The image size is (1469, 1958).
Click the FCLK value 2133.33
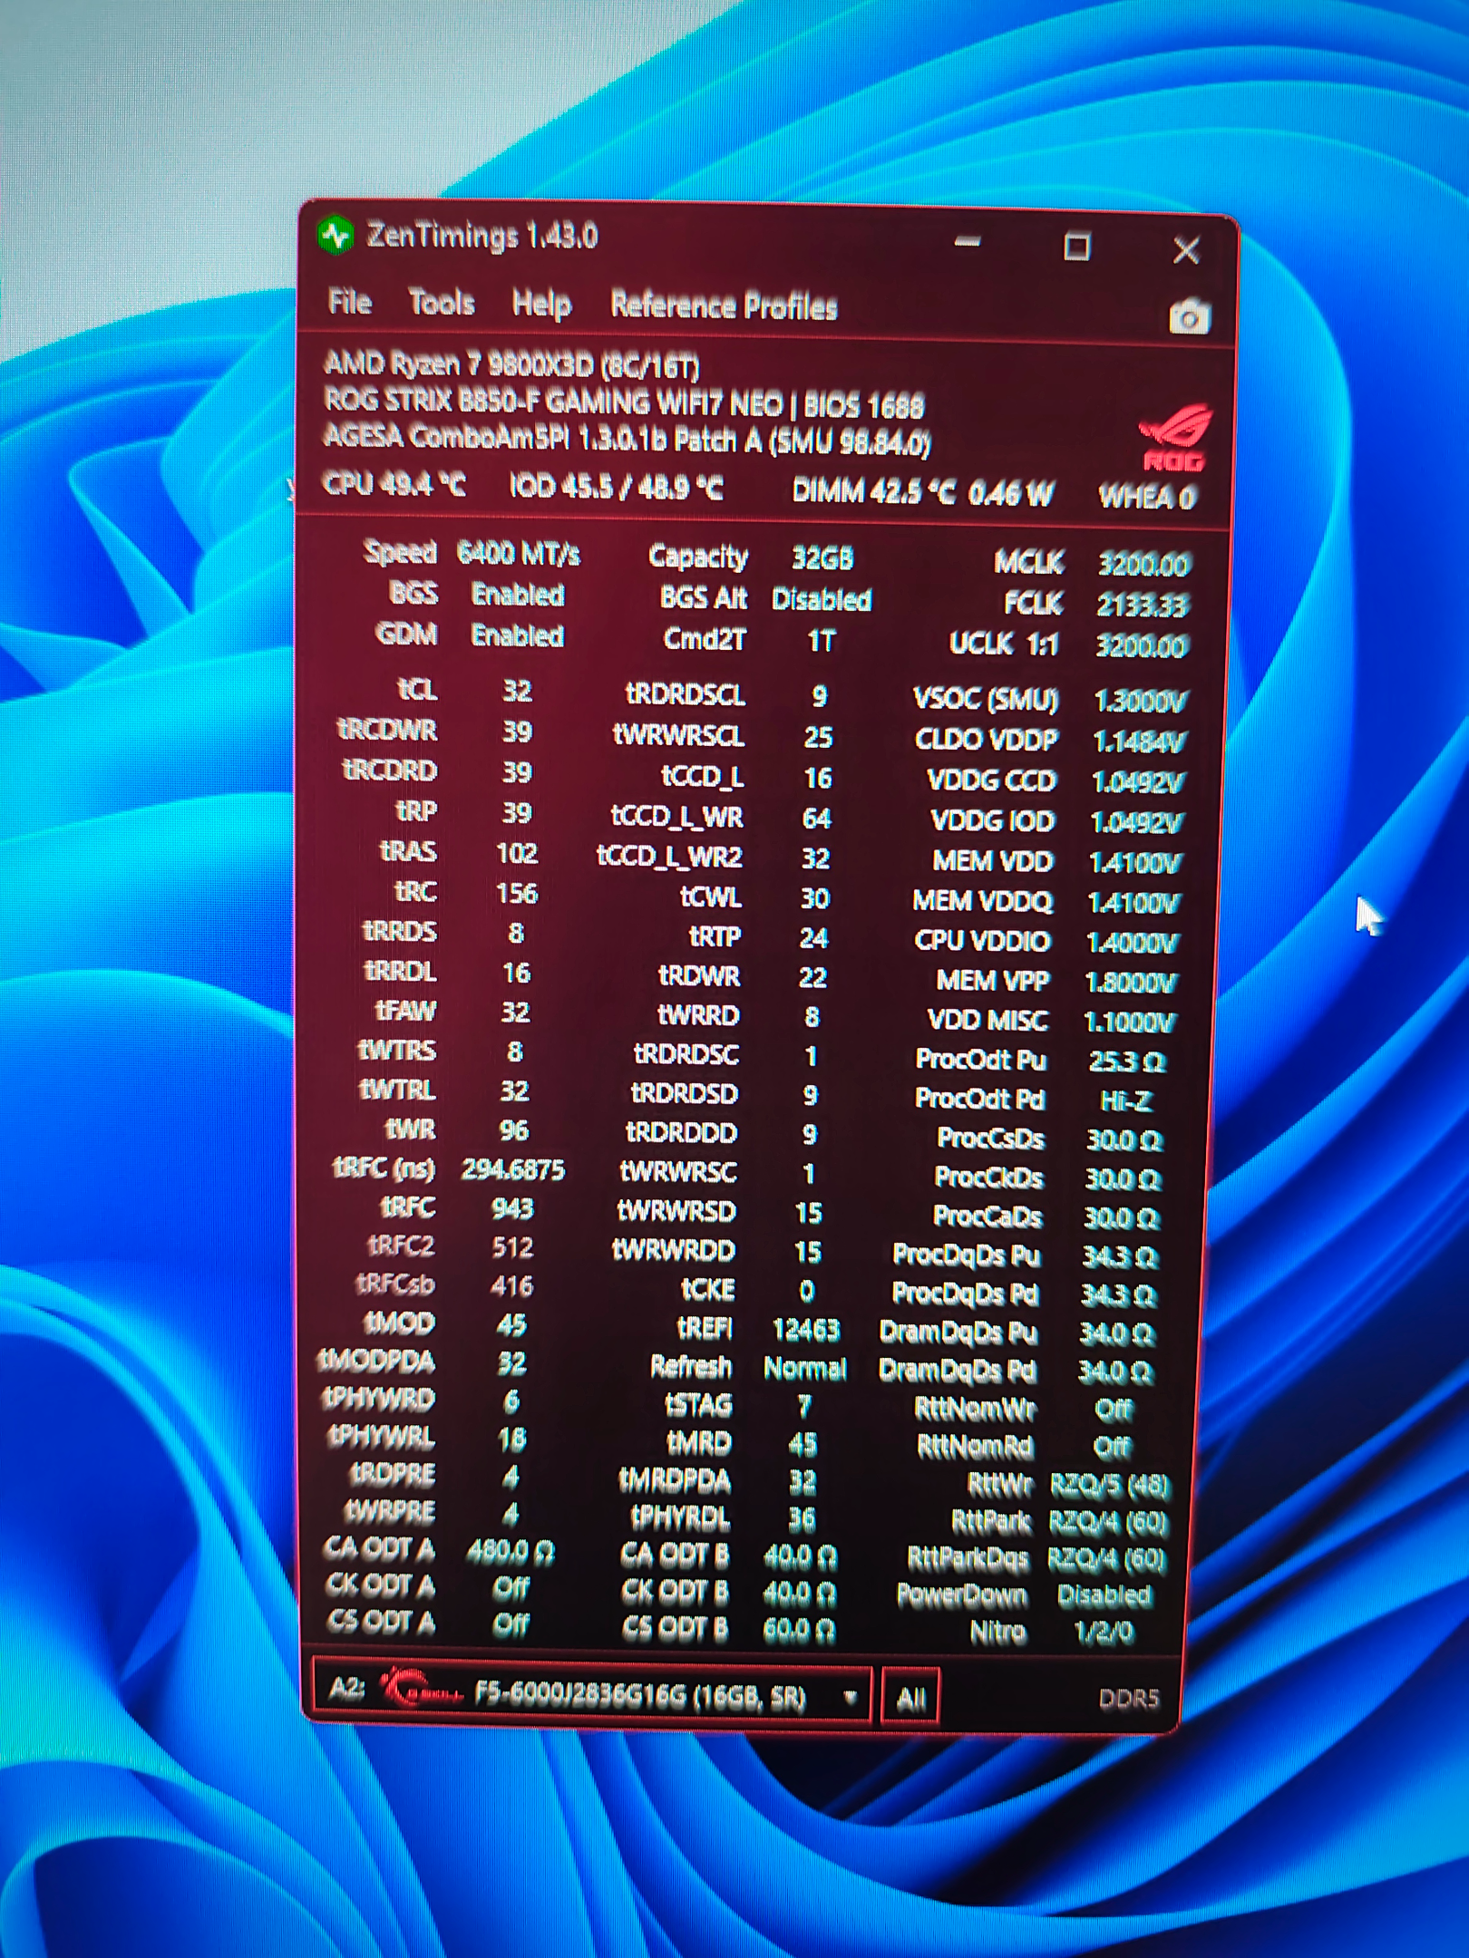tap(1142, 605)
